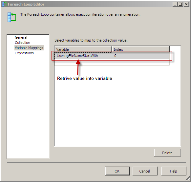Select the Collection page
Image resolution: width=191 pixels, height=182 pixels.
[22, 43]
